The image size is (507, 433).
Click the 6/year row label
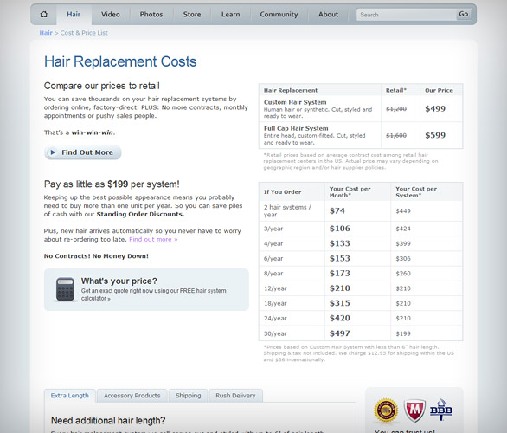(x=273, y=259)
